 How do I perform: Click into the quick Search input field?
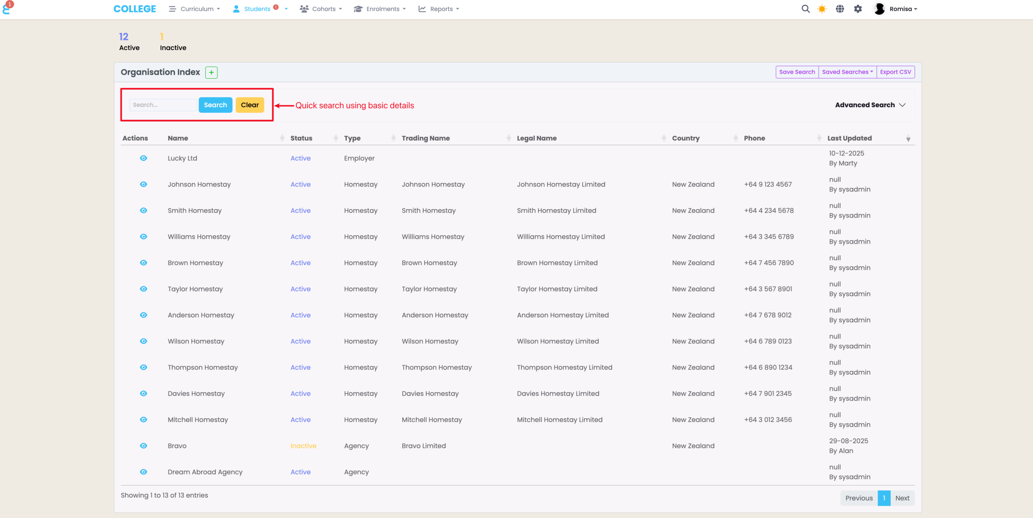tap(163, 105)
